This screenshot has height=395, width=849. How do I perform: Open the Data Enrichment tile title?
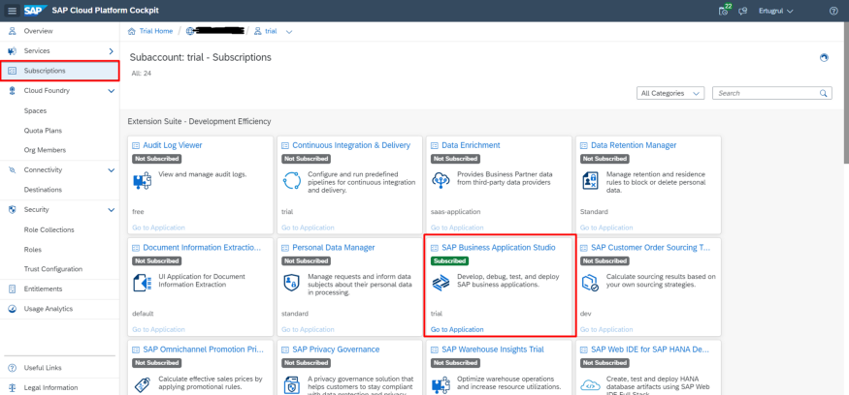tap(471, 145)
